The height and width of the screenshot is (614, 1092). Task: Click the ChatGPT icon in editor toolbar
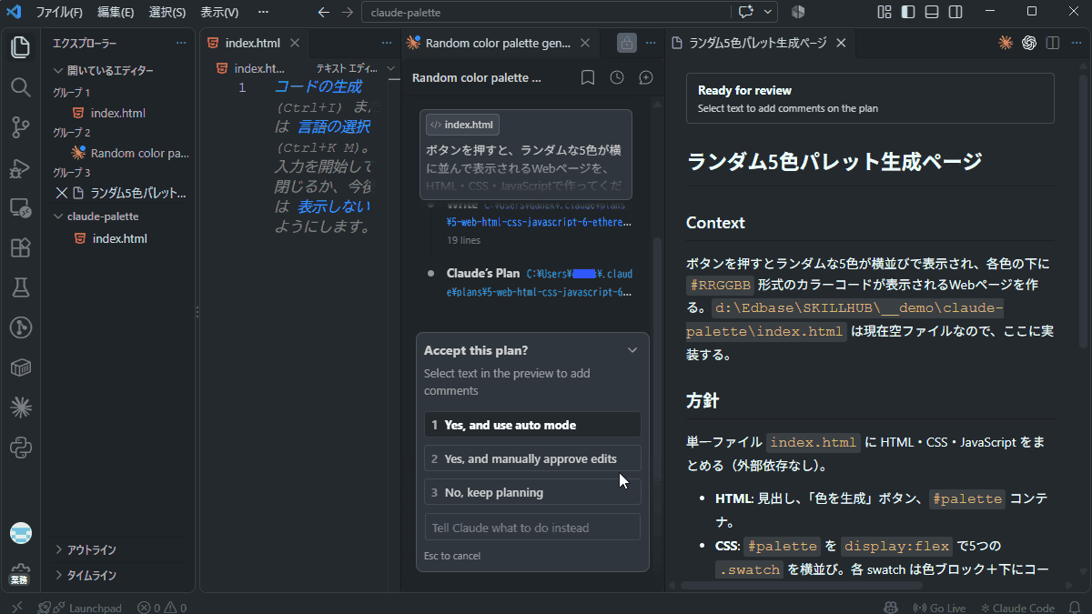(1029, 43)
